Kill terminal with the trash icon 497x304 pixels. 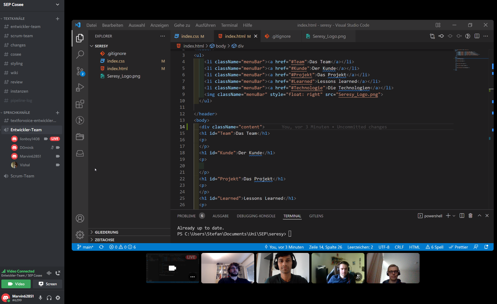pyautogui.click(x=470, y=216)
